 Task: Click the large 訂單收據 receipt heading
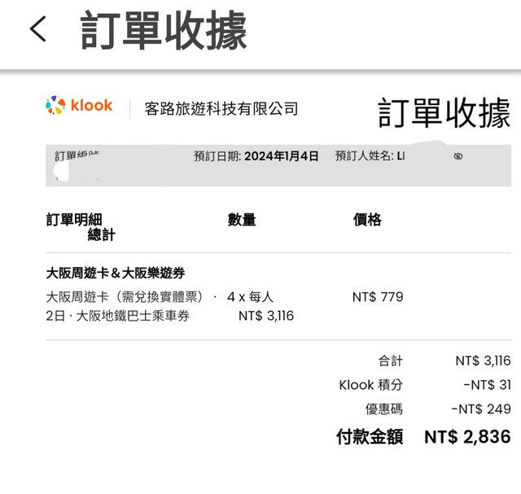tap(444, 113)
